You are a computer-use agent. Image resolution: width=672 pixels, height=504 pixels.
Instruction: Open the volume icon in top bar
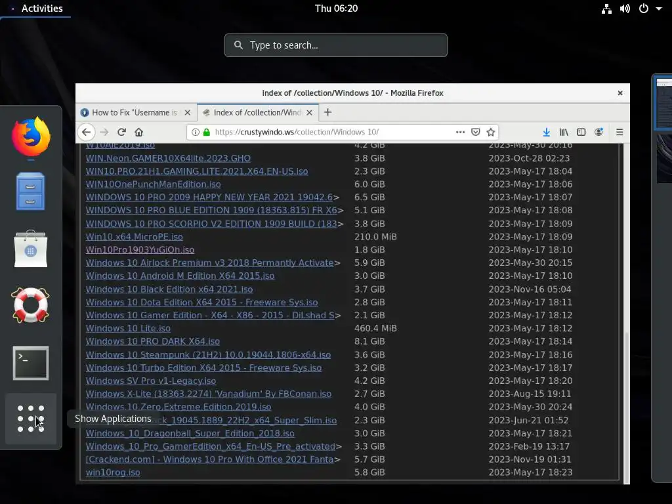[625, 9]
